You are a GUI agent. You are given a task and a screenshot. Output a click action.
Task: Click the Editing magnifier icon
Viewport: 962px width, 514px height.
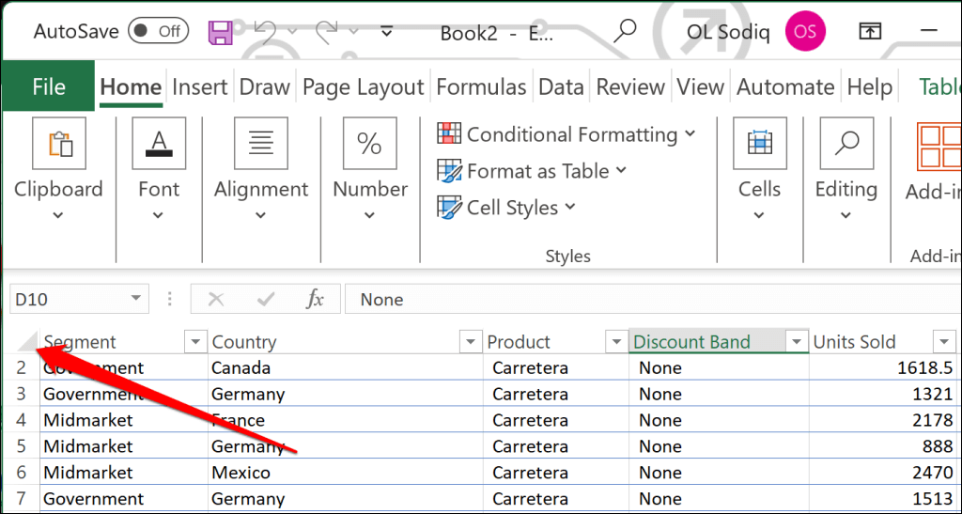coord(846,144)
